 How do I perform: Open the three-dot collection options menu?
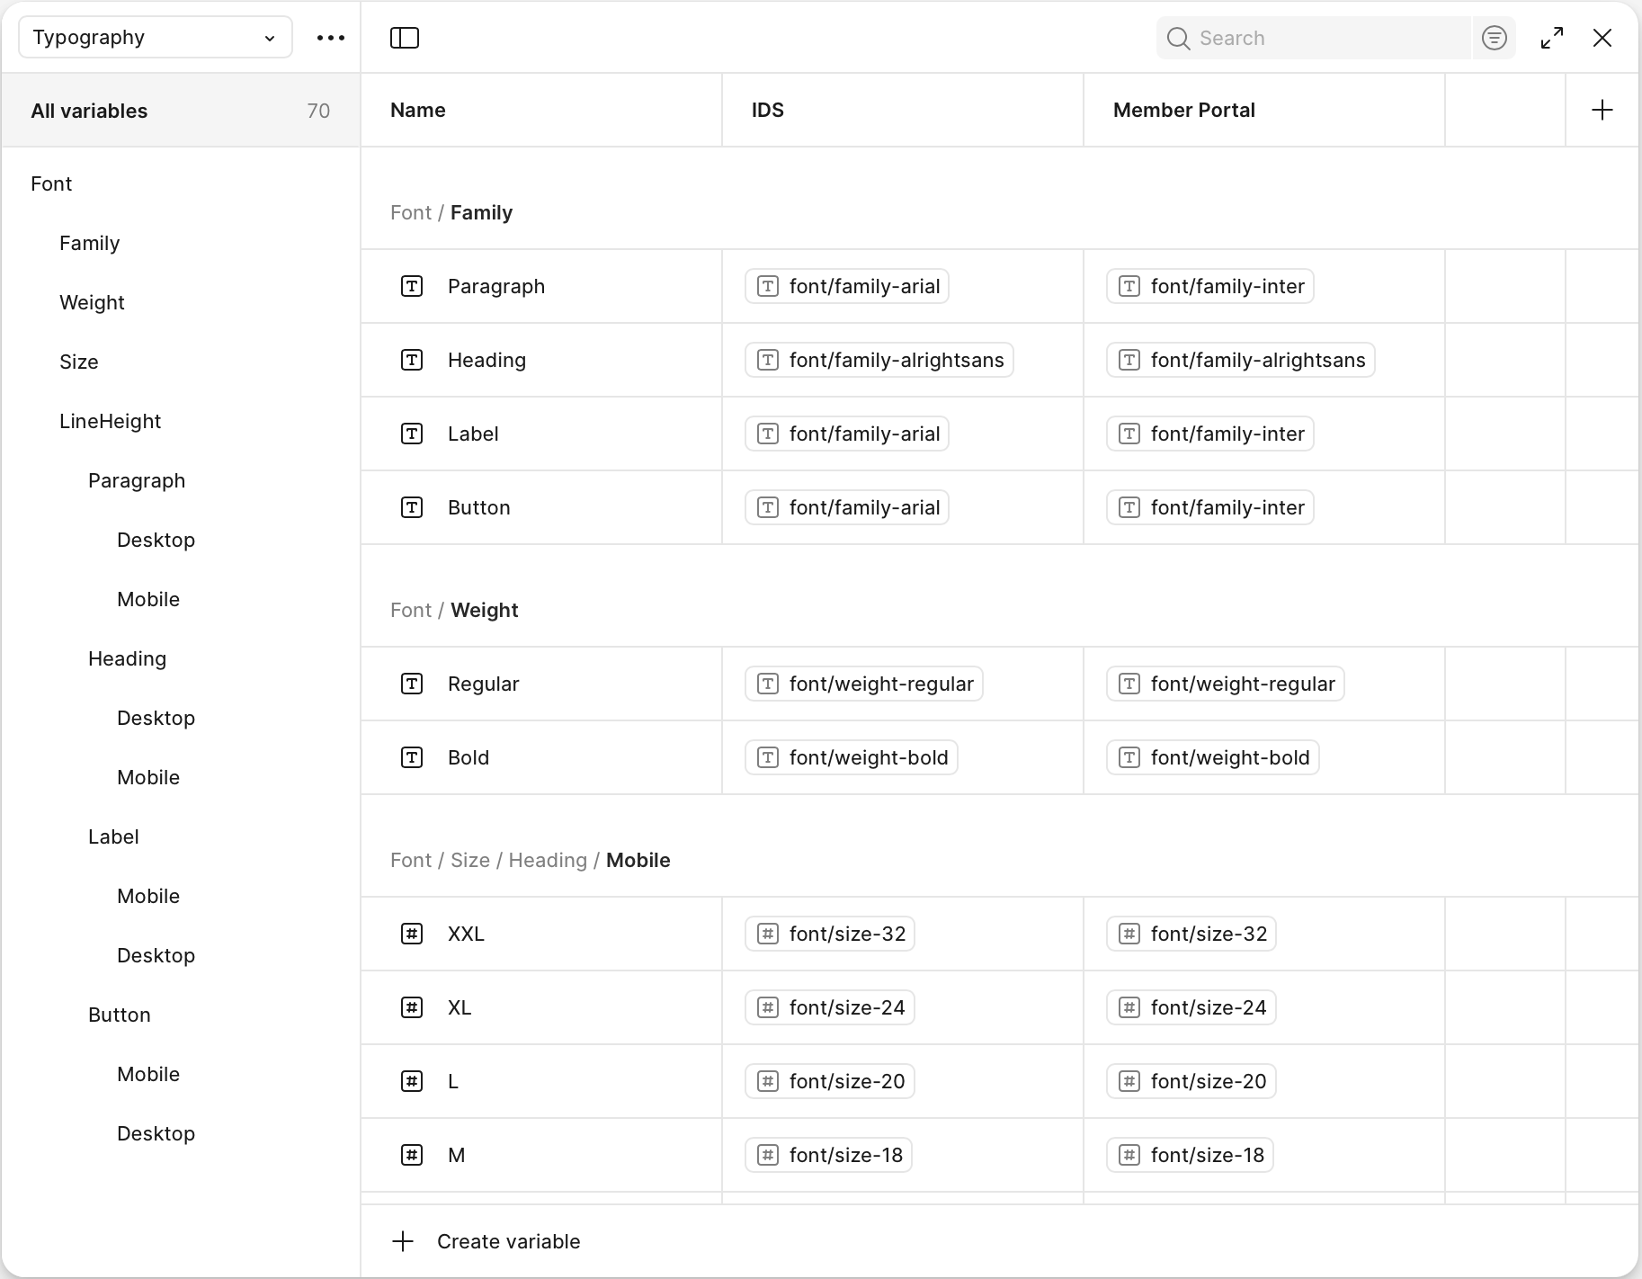click(x=331, y=38)
